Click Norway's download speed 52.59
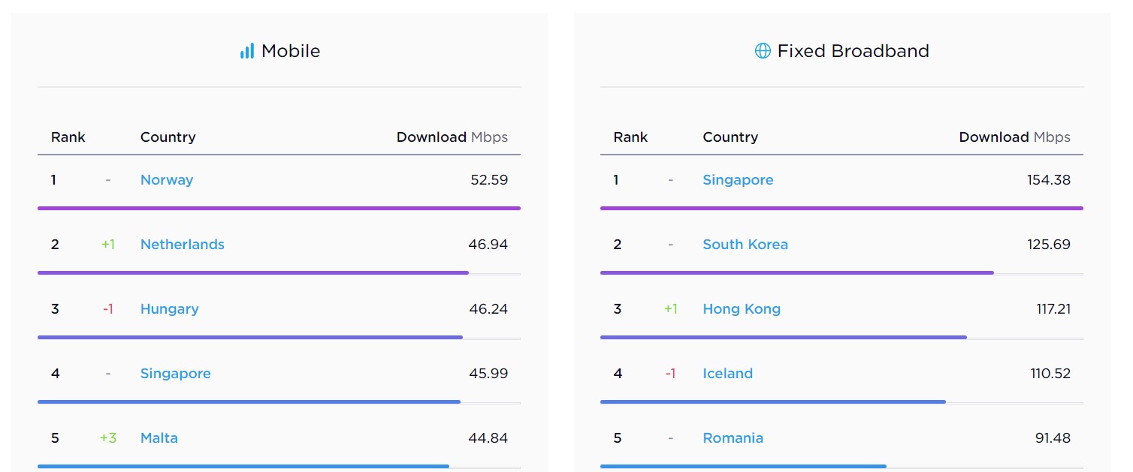The width and height of the screenshot is (1133, 472). click(488, 180)
